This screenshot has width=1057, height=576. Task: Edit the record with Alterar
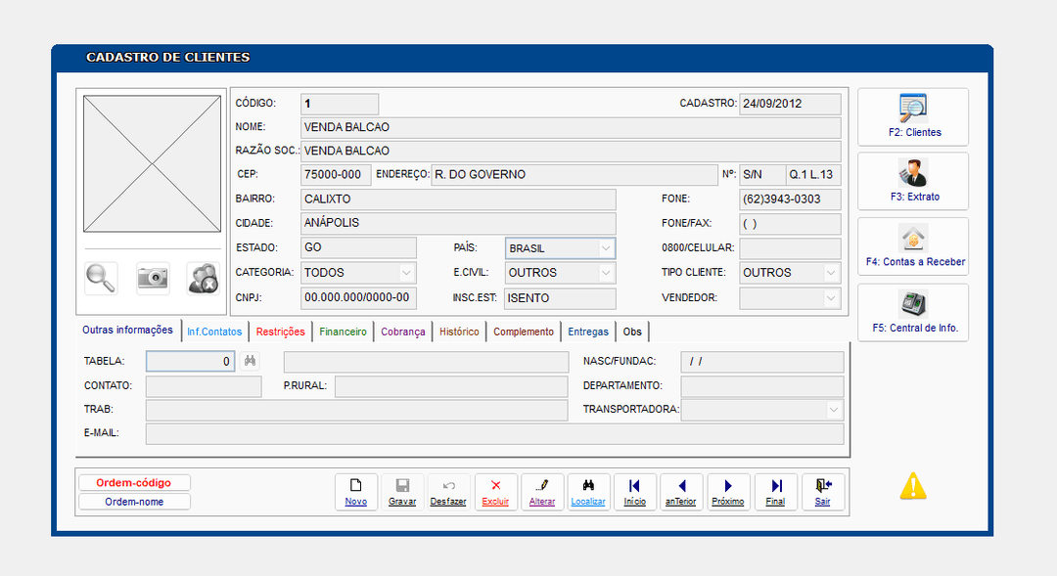pos(542,493)
